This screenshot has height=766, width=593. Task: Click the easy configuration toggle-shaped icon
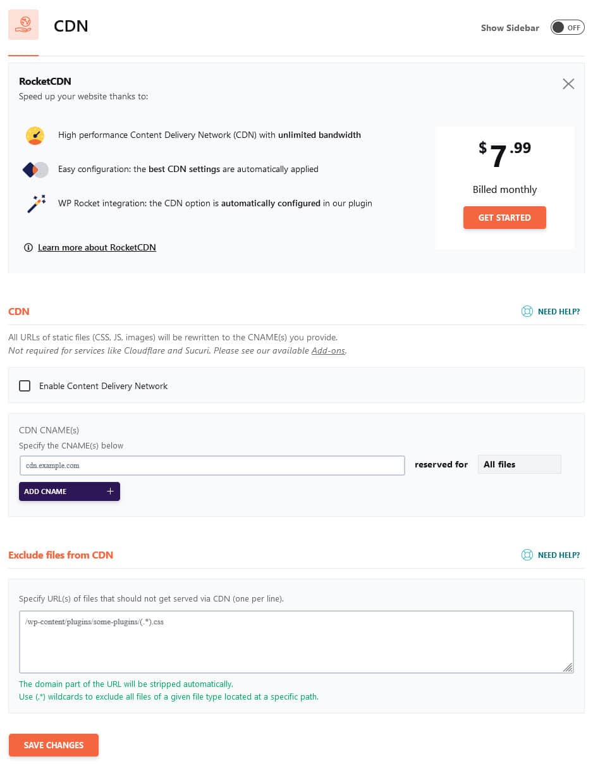coord(35,170)
